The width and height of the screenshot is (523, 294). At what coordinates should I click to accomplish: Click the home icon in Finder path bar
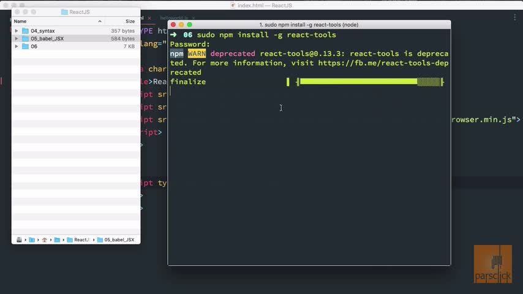click(x=44, y=239)
